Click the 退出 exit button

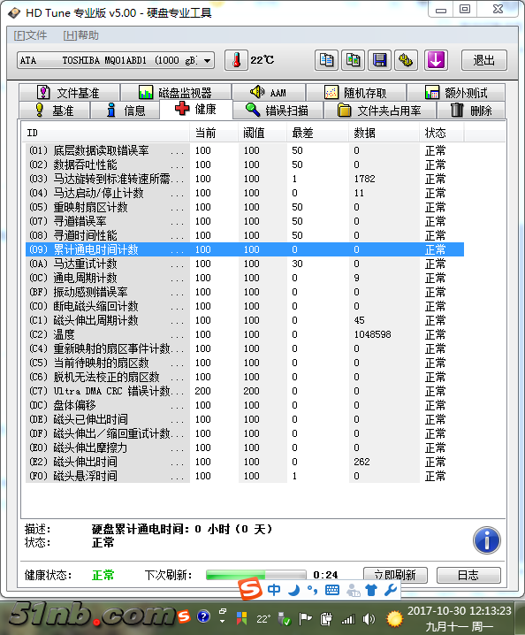(484, 60)
